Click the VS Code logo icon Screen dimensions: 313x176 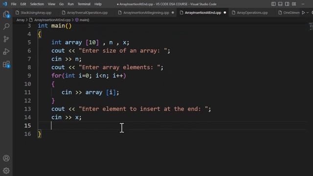point(5,4)
